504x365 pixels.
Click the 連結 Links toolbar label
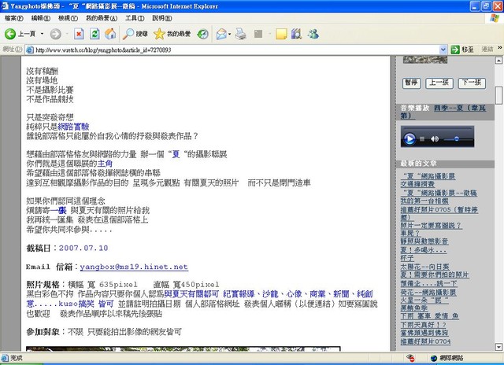coord(487,50)
